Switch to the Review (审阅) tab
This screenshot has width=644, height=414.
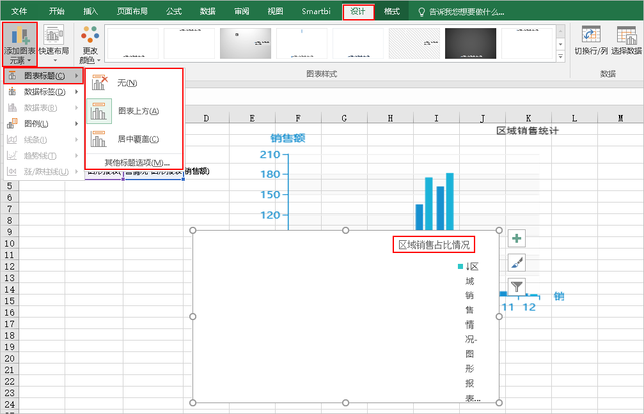click(x=242, y=11)
